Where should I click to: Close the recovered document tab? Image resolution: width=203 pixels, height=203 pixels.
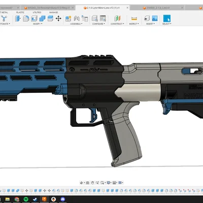(18, 8)
